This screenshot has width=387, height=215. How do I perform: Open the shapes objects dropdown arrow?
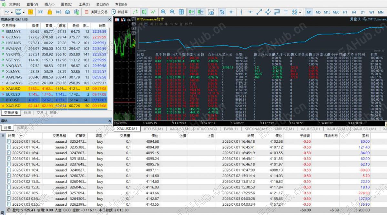tap(300, 12)
